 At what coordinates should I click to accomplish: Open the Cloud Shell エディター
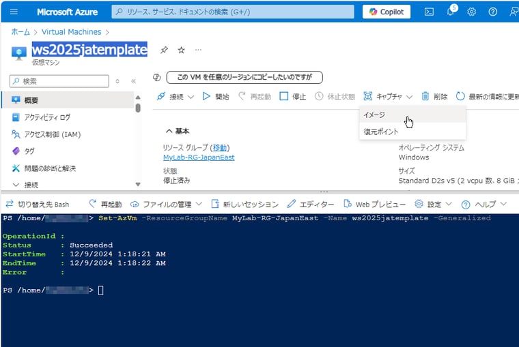(x=311, y=205)
